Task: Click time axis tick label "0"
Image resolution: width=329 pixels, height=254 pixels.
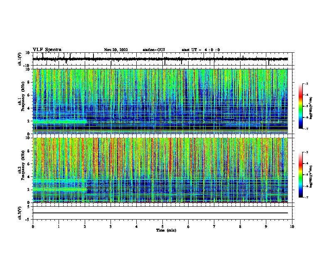Action: point(33,227)
